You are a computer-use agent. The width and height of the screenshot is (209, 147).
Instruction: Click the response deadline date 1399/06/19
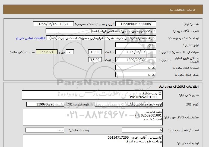(135, 52)
